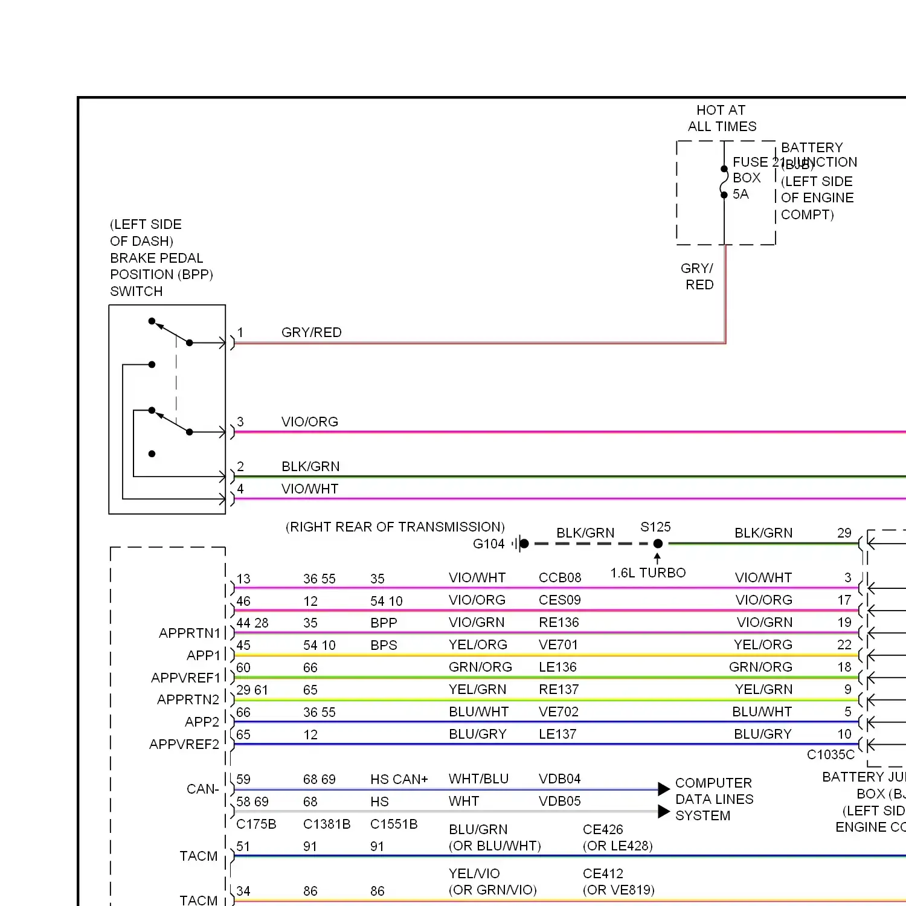906x906 pixels.
Task: Click the CAN- signal label
Action: coord(202,789)
